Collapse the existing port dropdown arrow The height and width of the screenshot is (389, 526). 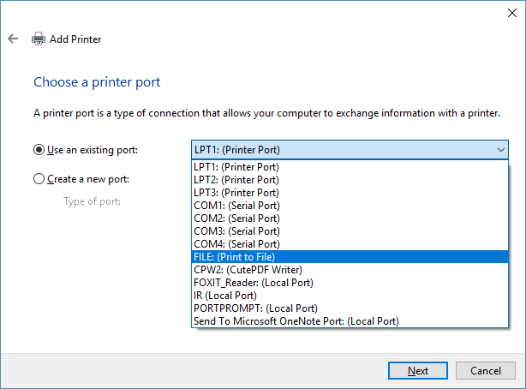pyautogui.click(x=501, y=150)
